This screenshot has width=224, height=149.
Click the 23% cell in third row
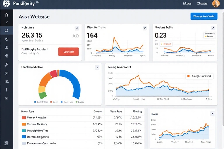(x=118, y=130)
